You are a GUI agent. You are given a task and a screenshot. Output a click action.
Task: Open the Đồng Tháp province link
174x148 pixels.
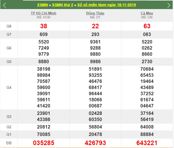[x=95, y=13]
